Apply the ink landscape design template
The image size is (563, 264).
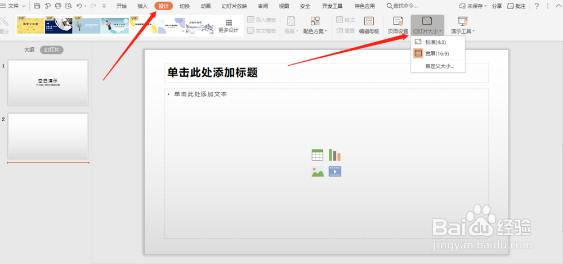[x=200, y=25]
